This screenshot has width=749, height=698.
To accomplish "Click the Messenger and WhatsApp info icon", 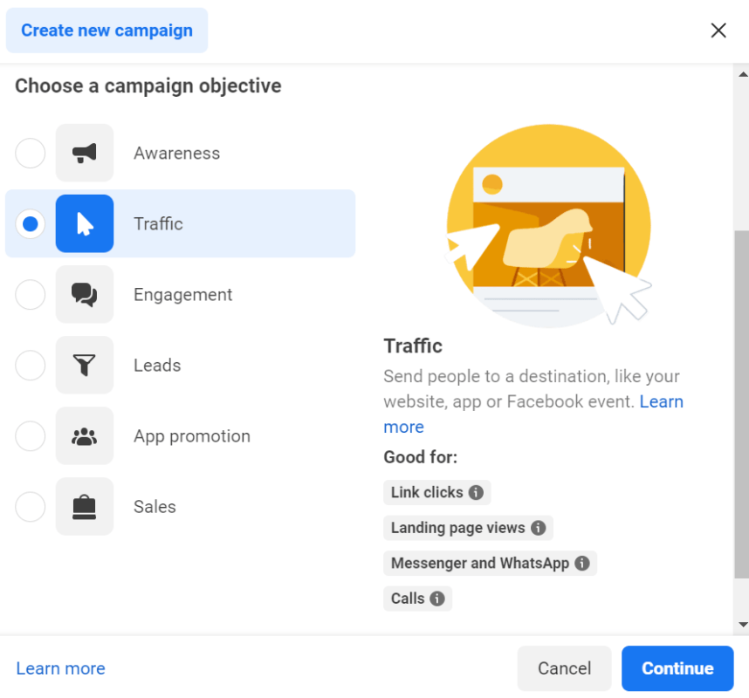I will pos(582,563).
